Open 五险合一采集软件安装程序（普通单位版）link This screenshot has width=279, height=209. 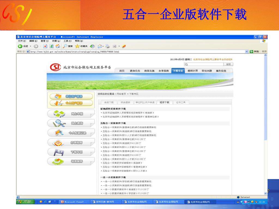coord(125,167)
